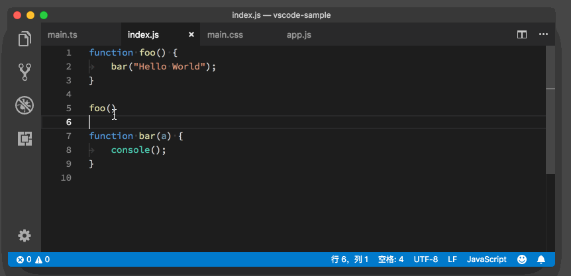The width and height of the screenshot is (571, 276).
Task: Click the line and column indicator 行 6, 列 1
Action: point(350,259)
